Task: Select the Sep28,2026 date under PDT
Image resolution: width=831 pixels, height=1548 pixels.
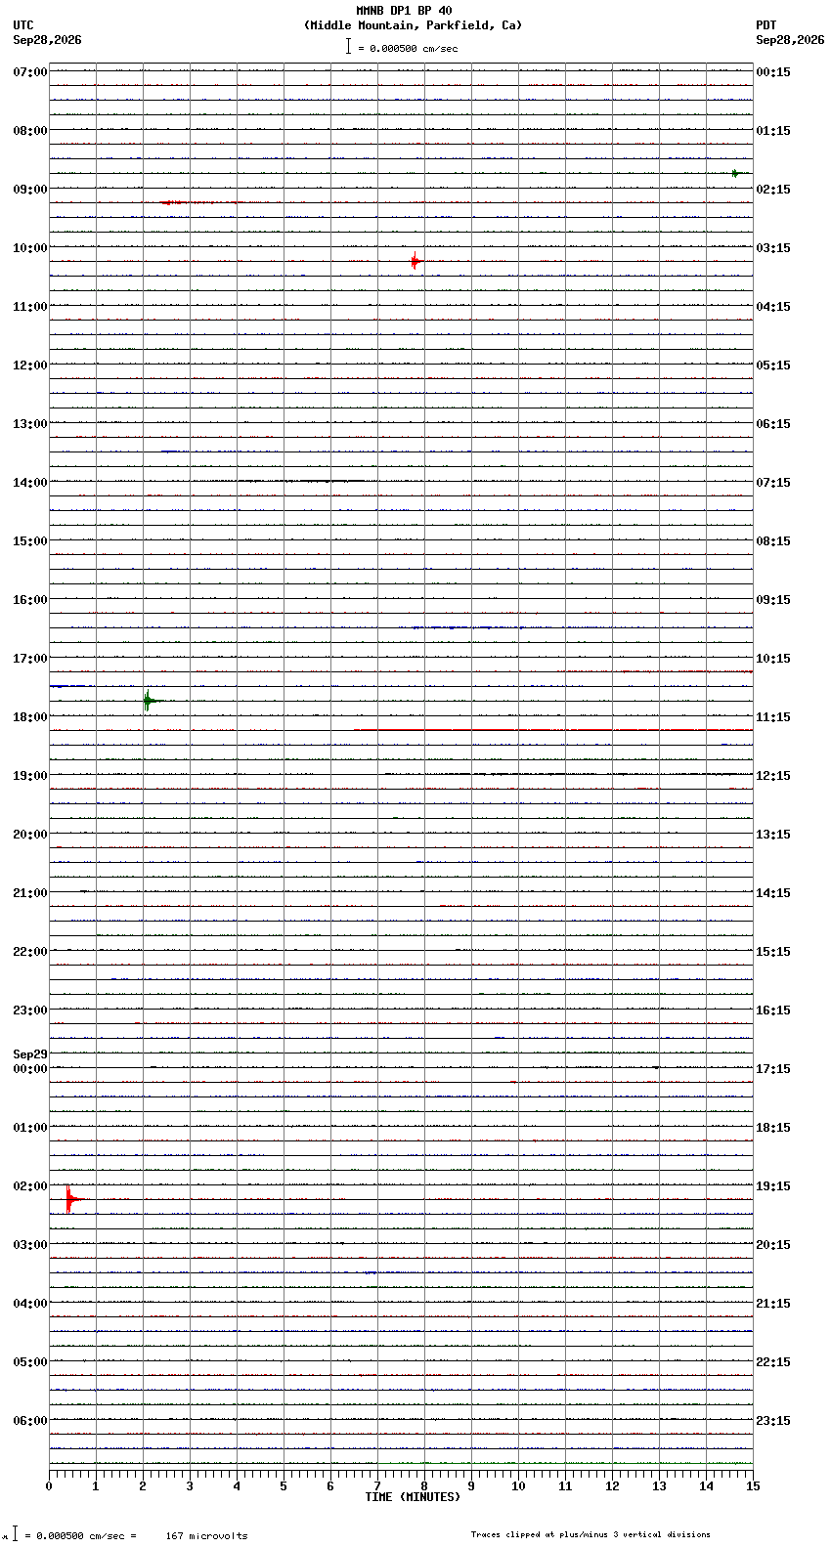Action: click(790, 40)
